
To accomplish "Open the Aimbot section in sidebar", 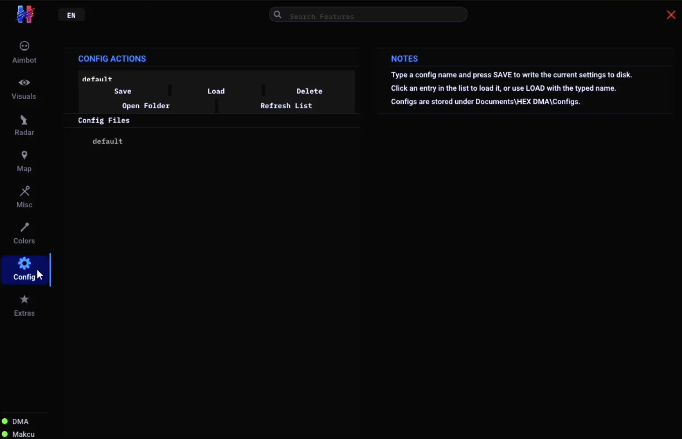I will click(x=24, y=52).
